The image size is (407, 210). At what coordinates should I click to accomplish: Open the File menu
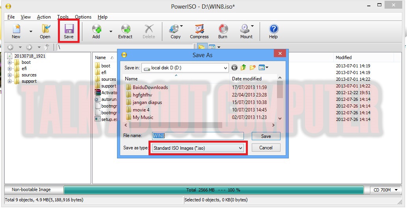11,17
